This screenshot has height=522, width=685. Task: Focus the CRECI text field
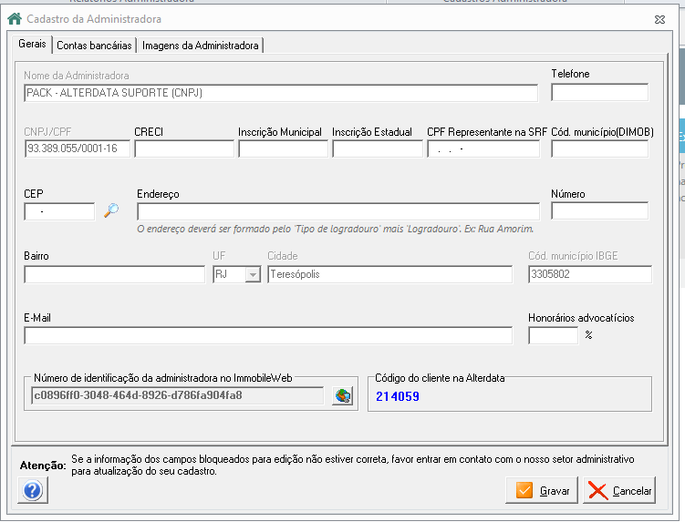coord(184,148)
